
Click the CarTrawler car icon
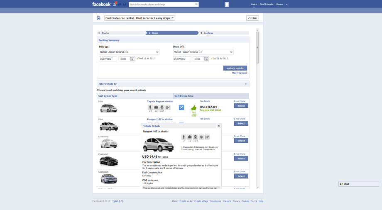(98, 18)
